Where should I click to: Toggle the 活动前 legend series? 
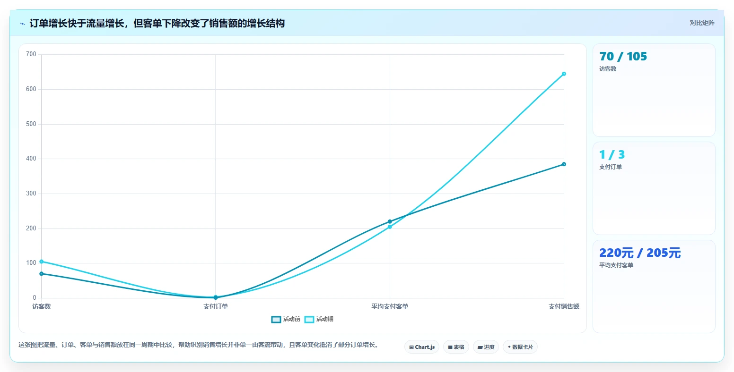coord(286,320)
